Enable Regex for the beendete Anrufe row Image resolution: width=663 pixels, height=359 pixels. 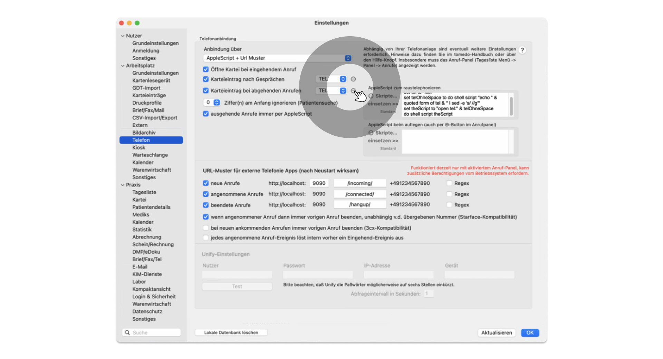pos(449,205)
